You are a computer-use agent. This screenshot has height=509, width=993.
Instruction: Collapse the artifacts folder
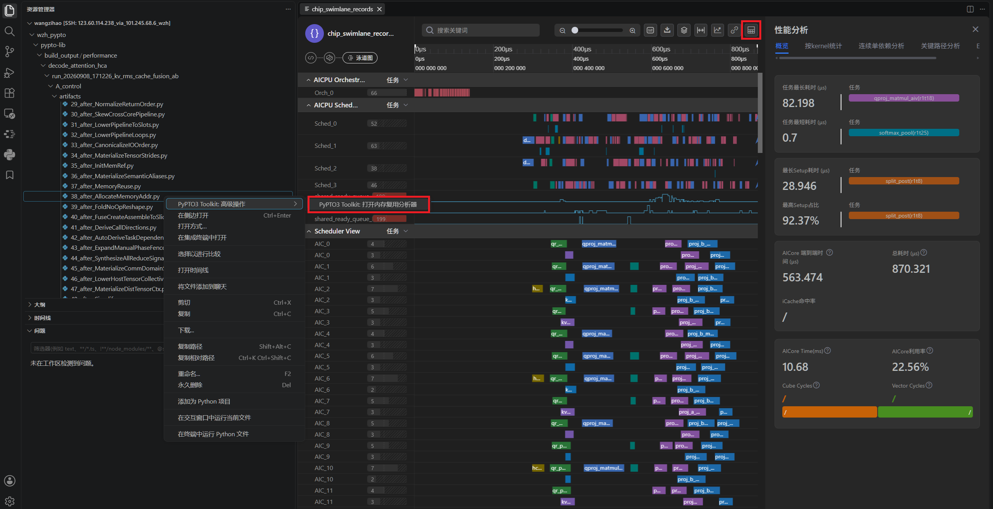[54, 96]
